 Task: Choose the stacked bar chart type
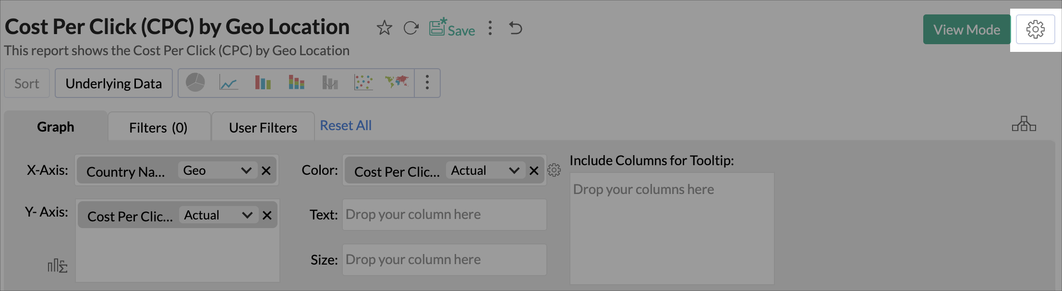point(296,83)
